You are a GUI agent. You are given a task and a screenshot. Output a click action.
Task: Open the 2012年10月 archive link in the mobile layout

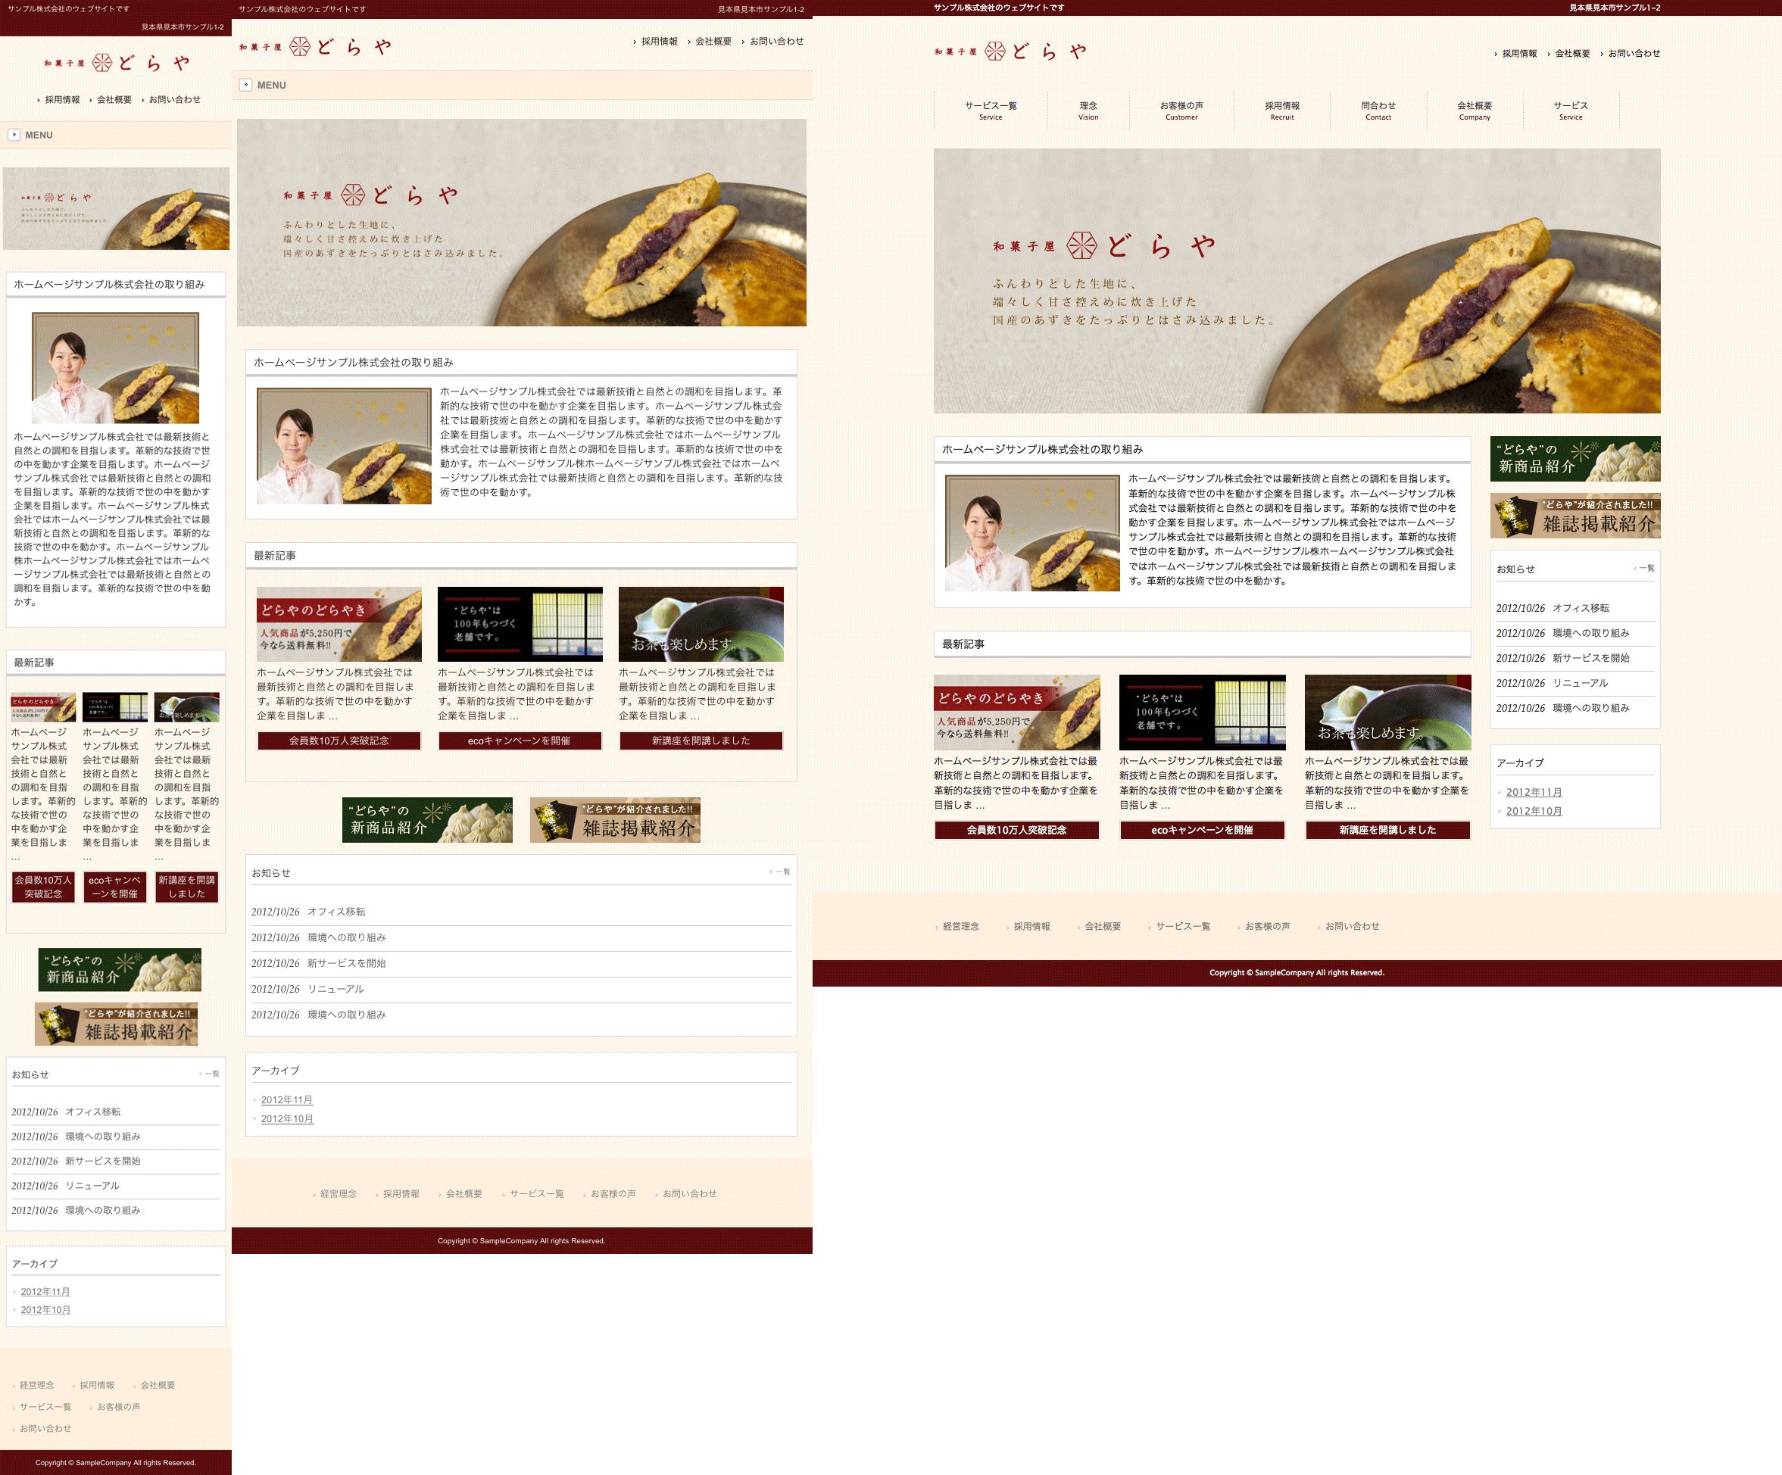46,1310
